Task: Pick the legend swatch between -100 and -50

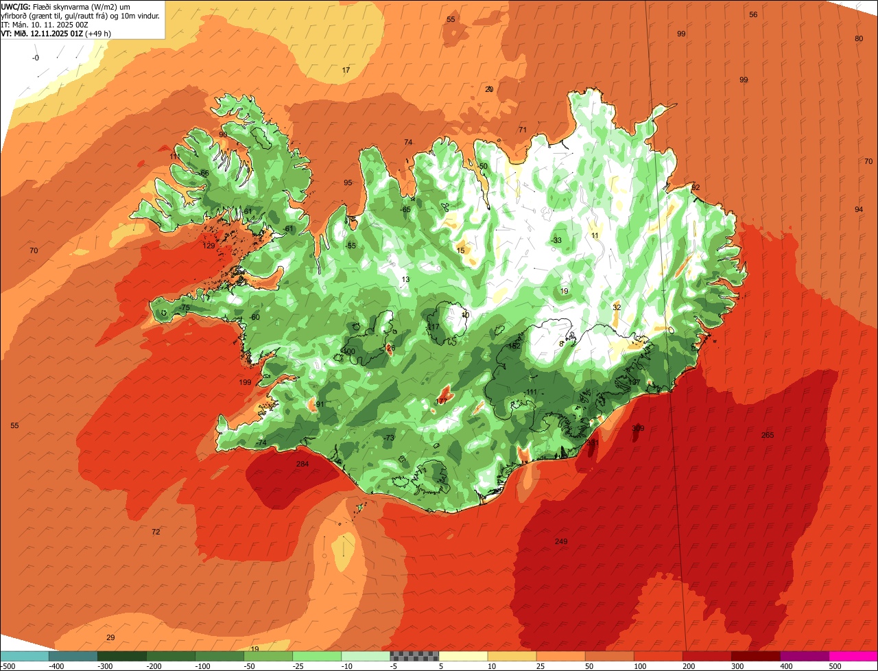Action: [219, 656]
